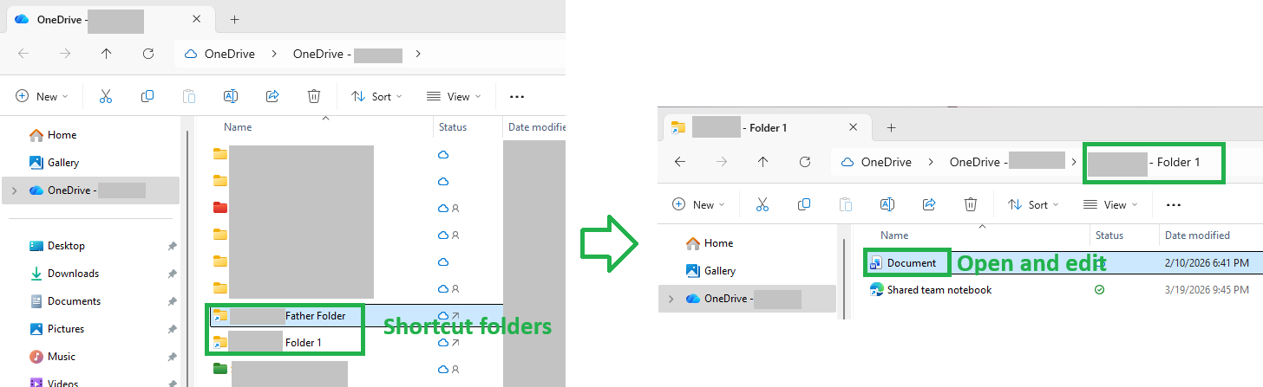Click the Copy icon in left window toolbar

(x=147, y=96)
